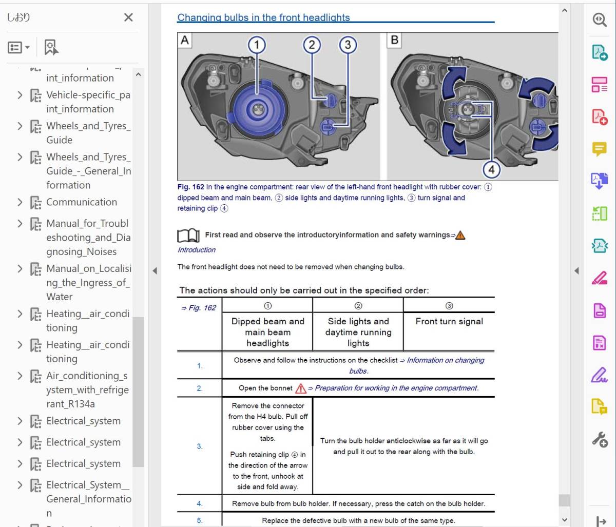The width and height of the screenshot is (616, 527).
Task: Select the Electrical_System__General_Information bookmark
Action: tap(88, 499)
